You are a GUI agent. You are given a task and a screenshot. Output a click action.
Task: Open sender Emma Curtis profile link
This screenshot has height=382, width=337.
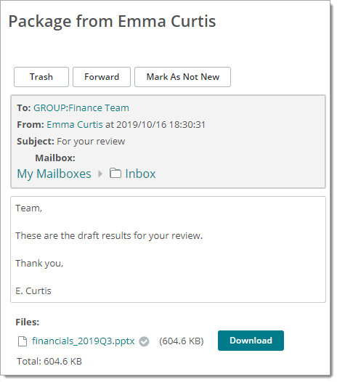tap(75, 125)
